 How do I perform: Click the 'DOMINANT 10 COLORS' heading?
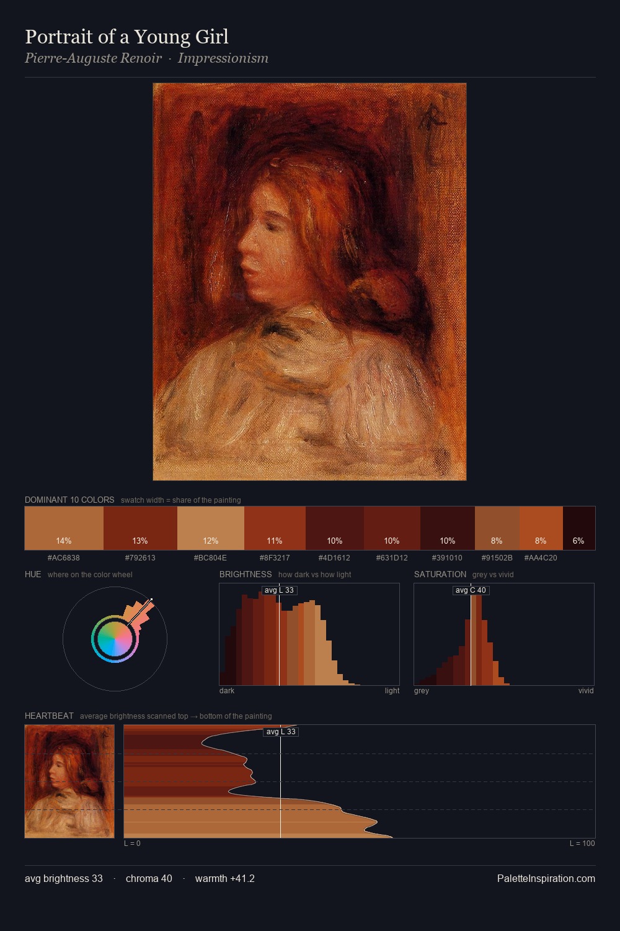click(69, 500)
